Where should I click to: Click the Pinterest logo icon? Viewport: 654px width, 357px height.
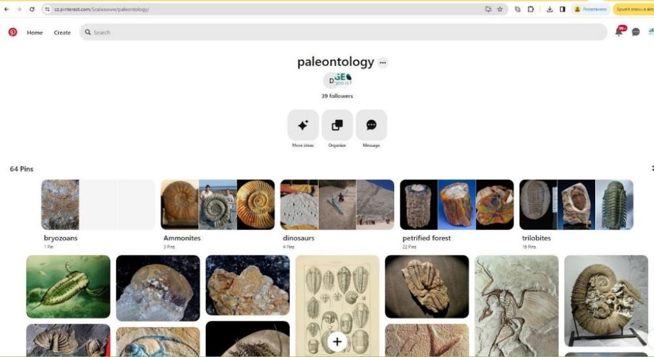pos(13,32)
